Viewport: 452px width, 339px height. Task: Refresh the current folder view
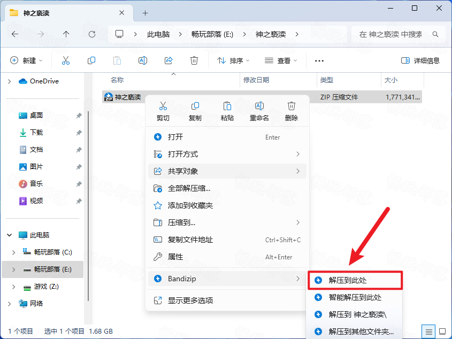point(92,34)
